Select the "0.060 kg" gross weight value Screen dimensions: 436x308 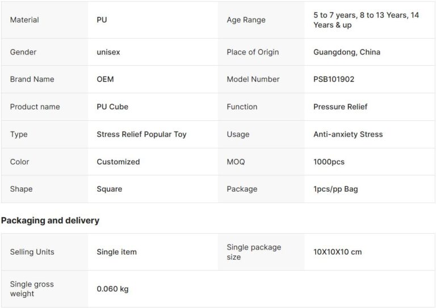click(x=112, y=289)
